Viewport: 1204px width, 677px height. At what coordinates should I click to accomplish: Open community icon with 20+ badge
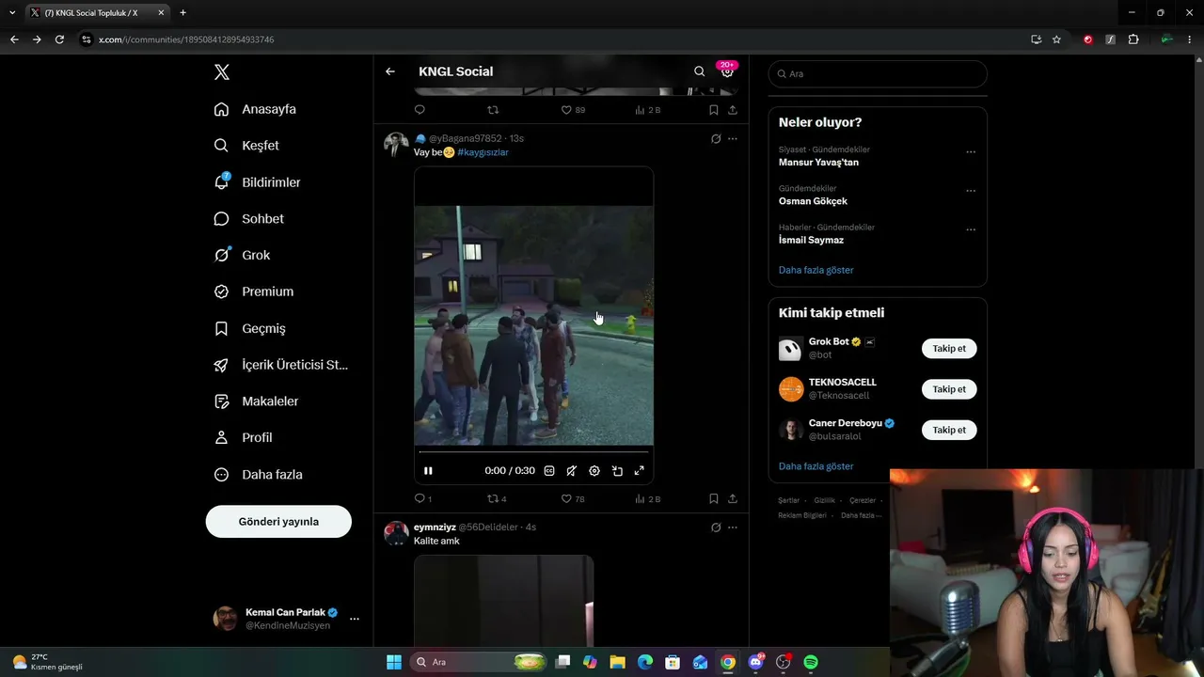point(727,71)
